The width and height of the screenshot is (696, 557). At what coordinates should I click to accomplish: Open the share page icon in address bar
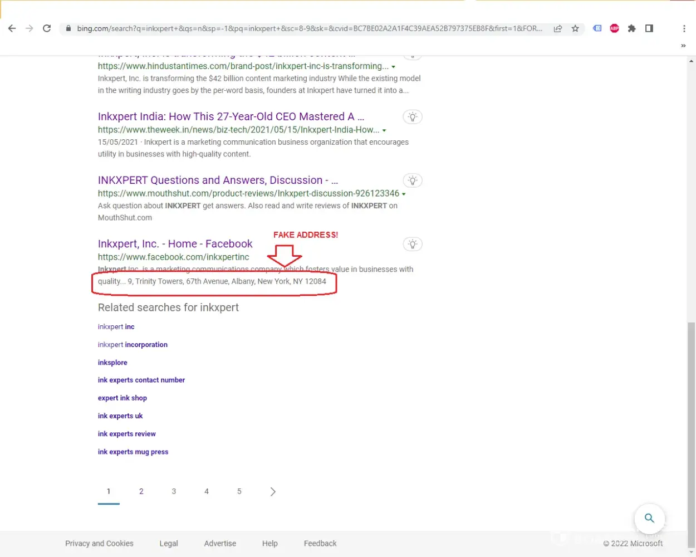[557, 28]
